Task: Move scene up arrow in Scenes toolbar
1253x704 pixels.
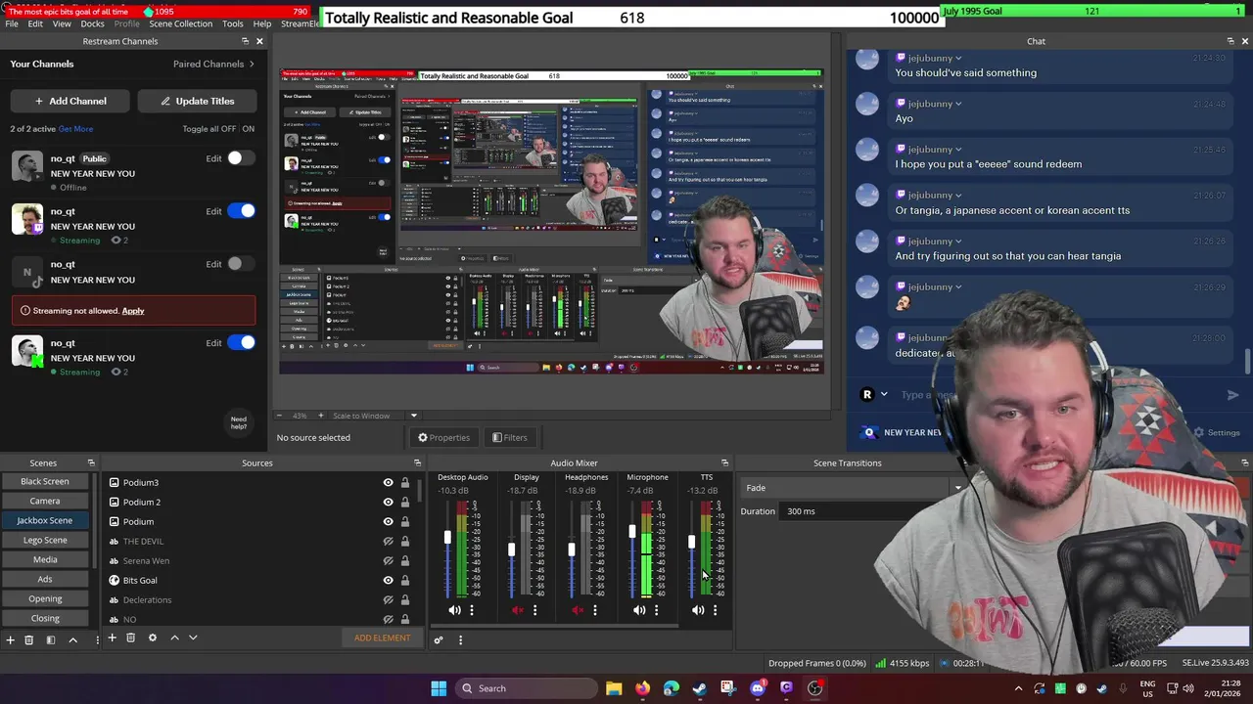Action: pos(72,639)
